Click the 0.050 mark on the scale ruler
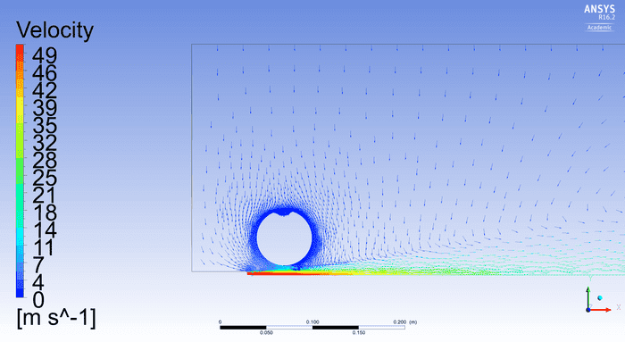The height and width of the screenshot is (342, 625). (266, 332)
